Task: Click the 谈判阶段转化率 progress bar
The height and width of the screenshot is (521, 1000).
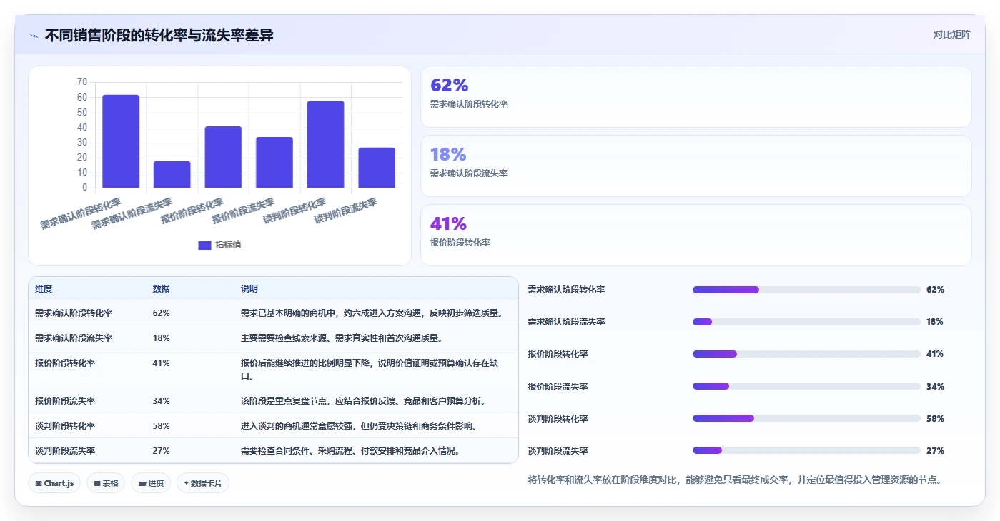Action: point(806,419)
